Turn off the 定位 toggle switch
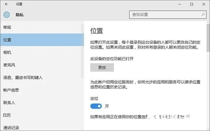Screen dimensions: 210x131 click(x=96, y=106)
